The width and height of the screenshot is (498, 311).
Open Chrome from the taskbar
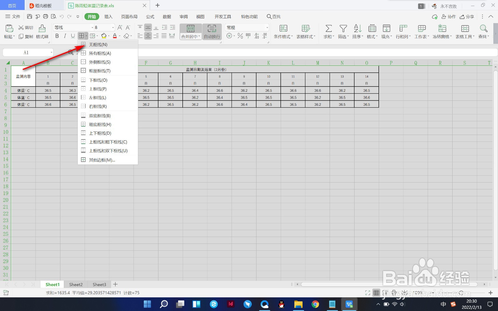point(315,304)
